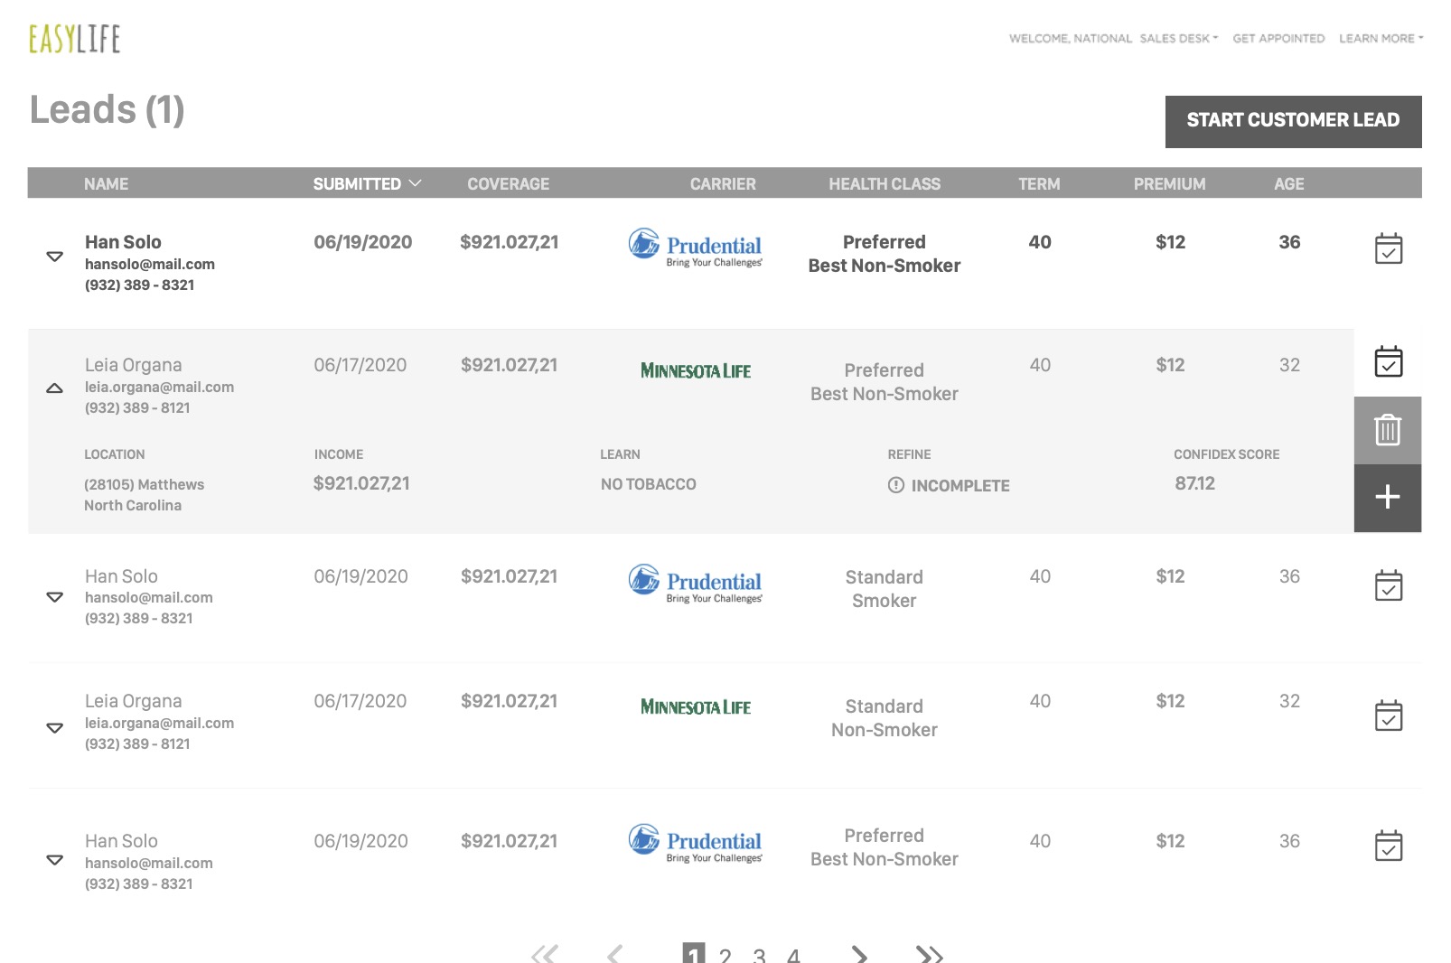Open the Welcome, National Sales Desk menu
The height and width of the screenshot is (963, 1451).
pyautogui.click(x=1113, y=39)
